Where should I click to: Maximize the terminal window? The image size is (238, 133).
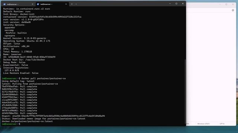point(176,4)
